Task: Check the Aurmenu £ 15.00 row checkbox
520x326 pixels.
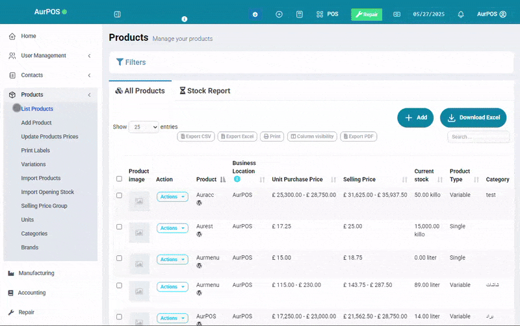Action: [119, 258]
